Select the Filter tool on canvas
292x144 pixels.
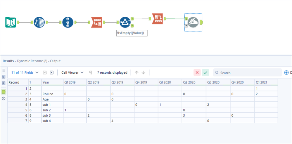[x=125, y=22]
